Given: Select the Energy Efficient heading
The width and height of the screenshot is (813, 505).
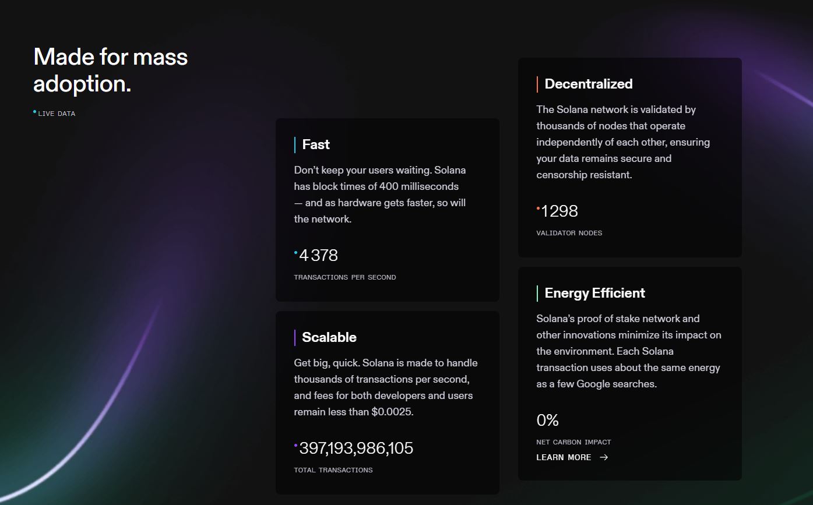Looking at the screenshot, I should pos(594,293).
